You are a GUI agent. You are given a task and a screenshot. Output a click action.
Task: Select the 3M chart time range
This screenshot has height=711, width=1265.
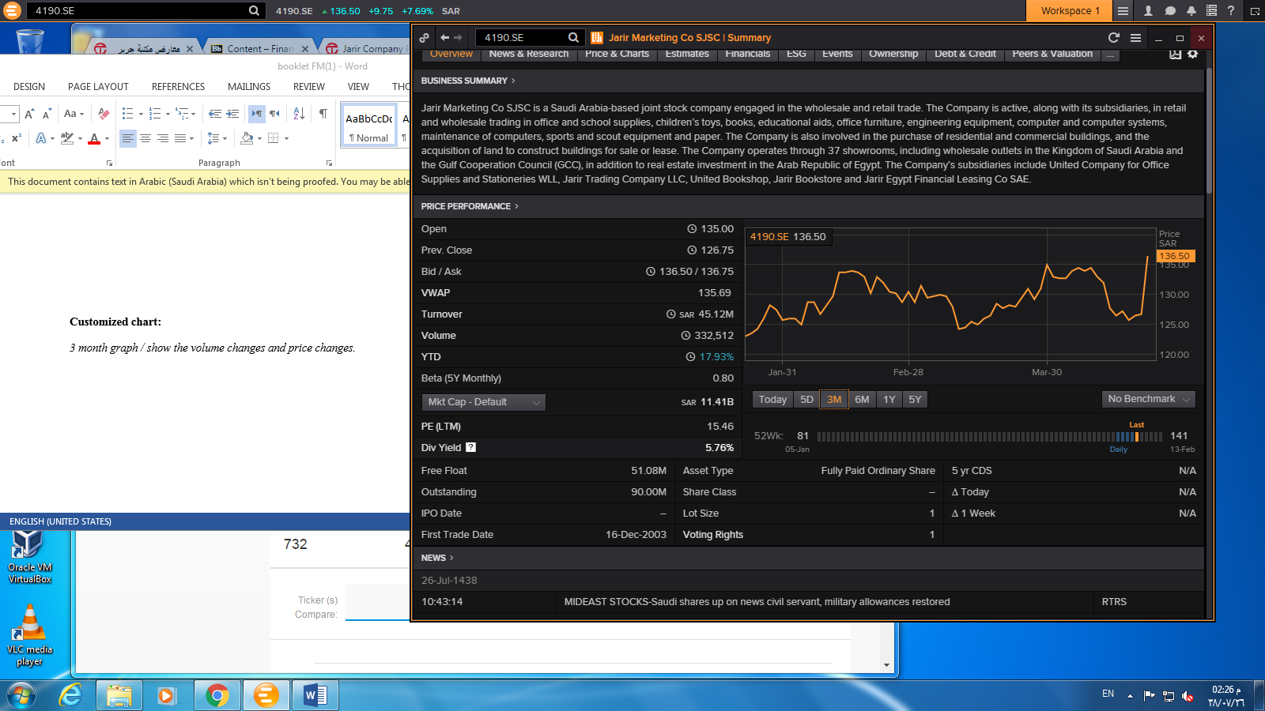pos(833,399)
